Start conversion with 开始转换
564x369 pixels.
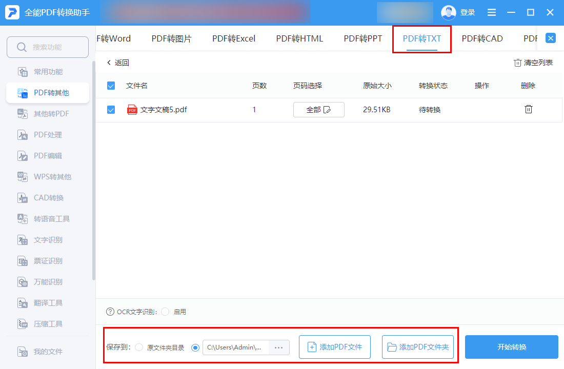click(x=511, y=347)
